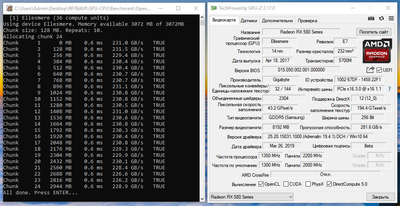Click the die size field 232 mm²

tap(345, 51)
